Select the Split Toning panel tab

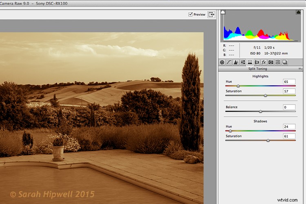[250, 62]
